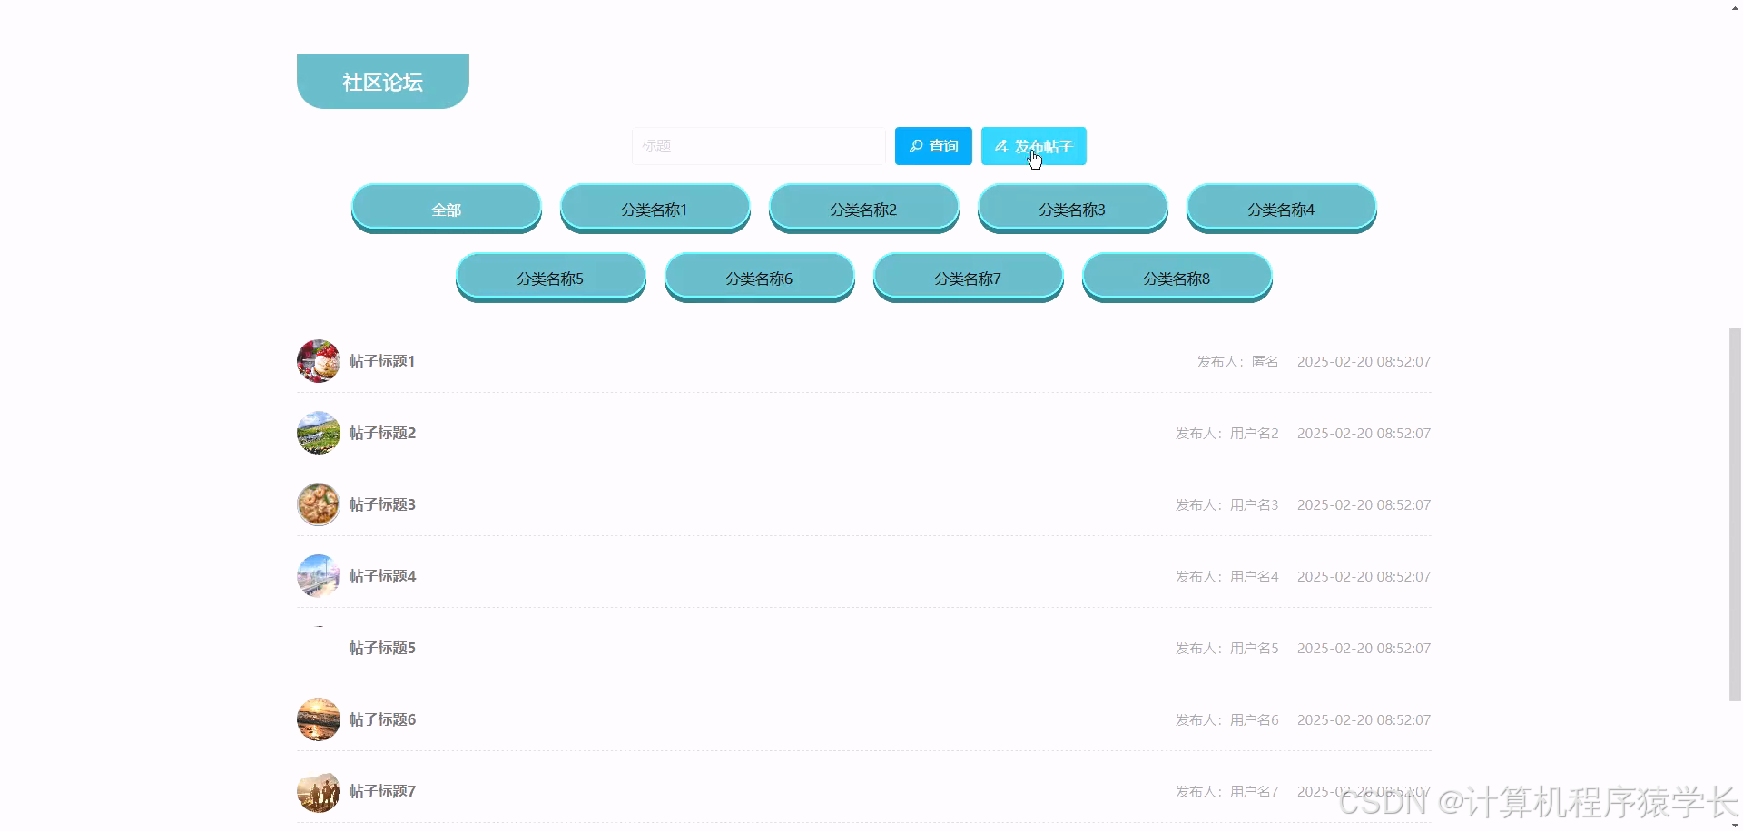
Task: Click the 发布人：用户名6 author text
Action: 1227,719
